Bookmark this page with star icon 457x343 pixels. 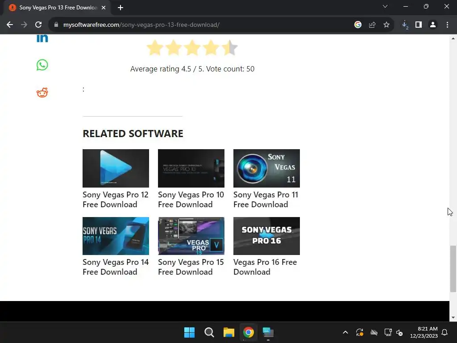tap(386, 25)
